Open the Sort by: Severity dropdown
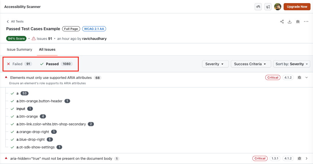The image size is (313, 164). point(292,64)
